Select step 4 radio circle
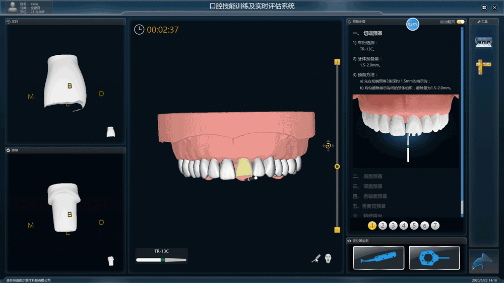The image size is (504, 283). point(404,226)
